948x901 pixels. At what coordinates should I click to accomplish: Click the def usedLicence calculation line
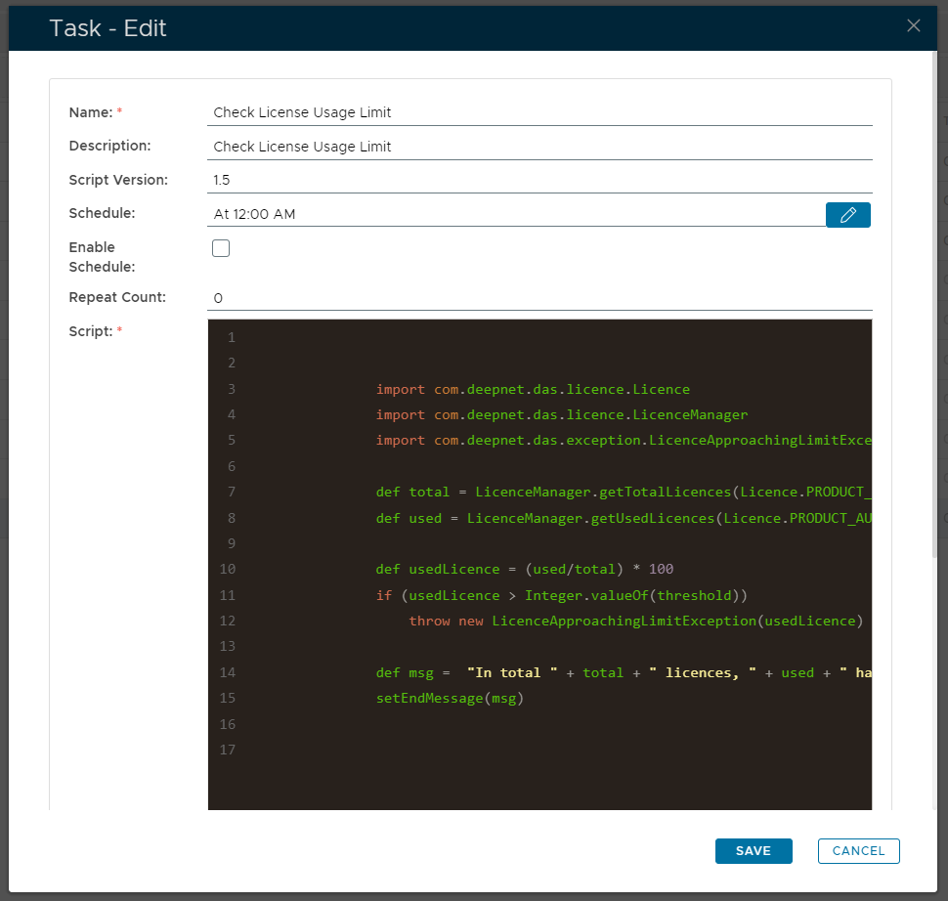[x=524, y=569]
